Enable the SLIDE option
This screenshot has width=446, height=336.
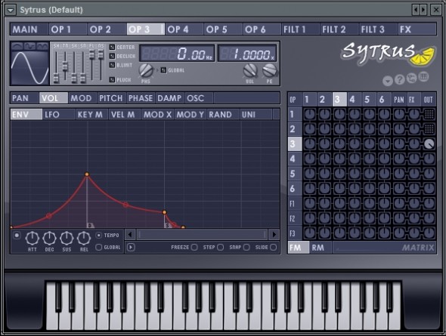[x=273, y=248]
